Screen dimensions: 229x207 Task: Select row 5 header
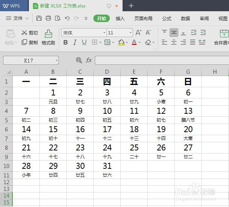tap(6, 120)
